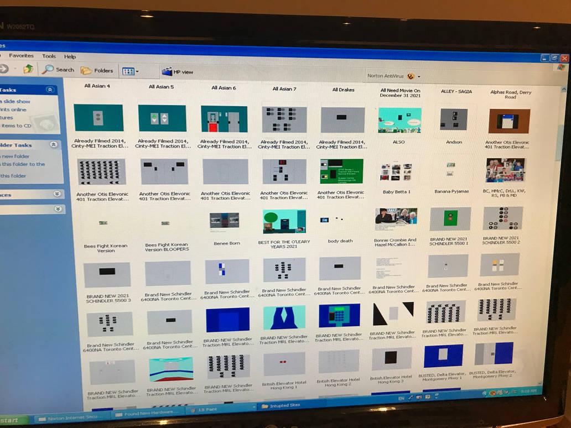The height and width of the screenshot is (428, 571).
Task: Select the ALSO thumbnail image
Action: (399, 120)
